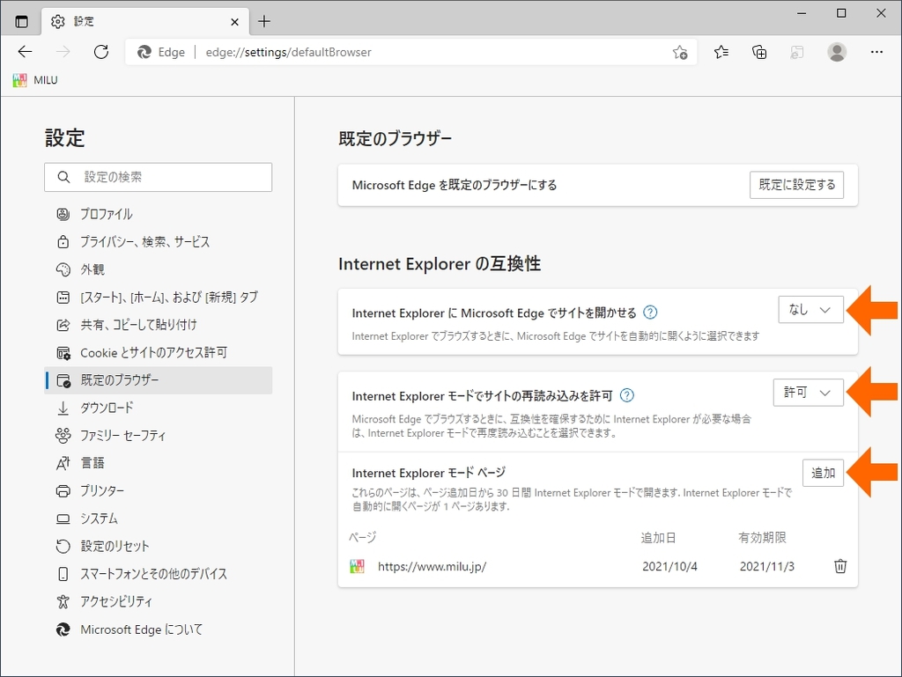Click the IE mode disabled toolbar icon
The width and height of the screenshot is (902, 677).
796,52
